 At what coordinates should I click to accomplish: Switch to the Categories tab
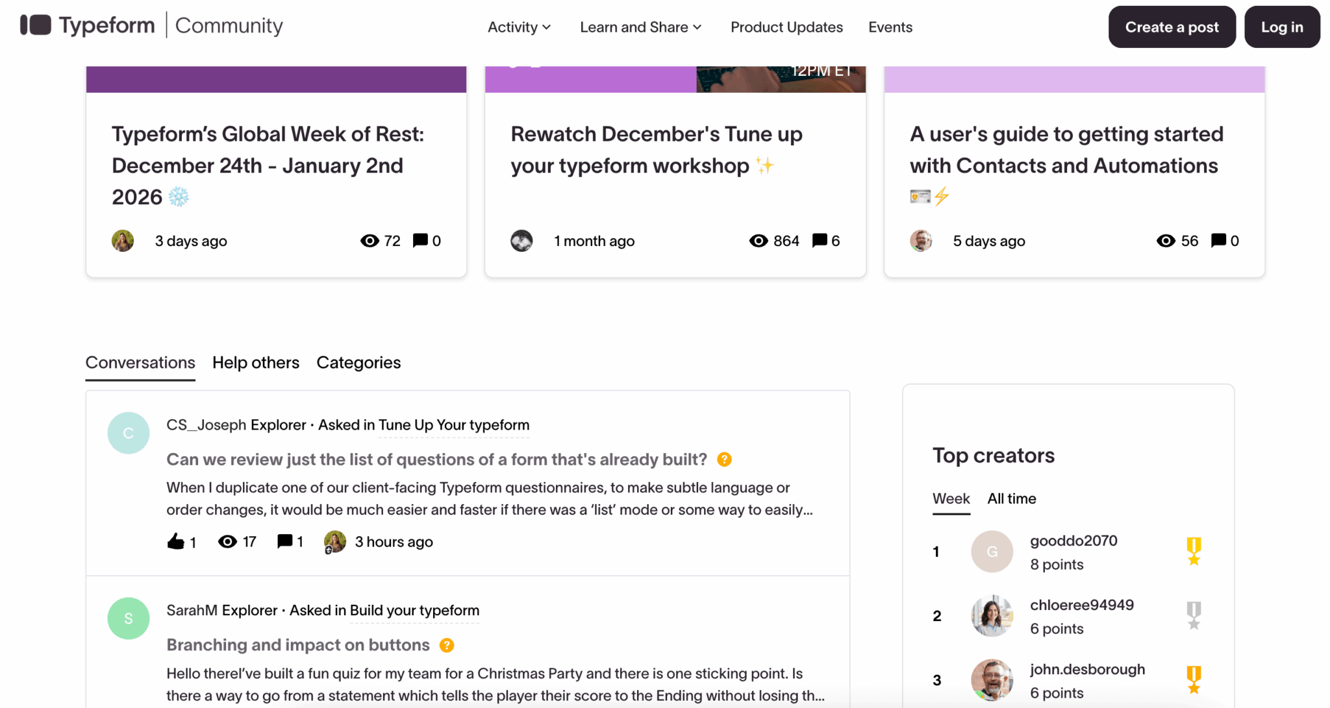point(358,362)
